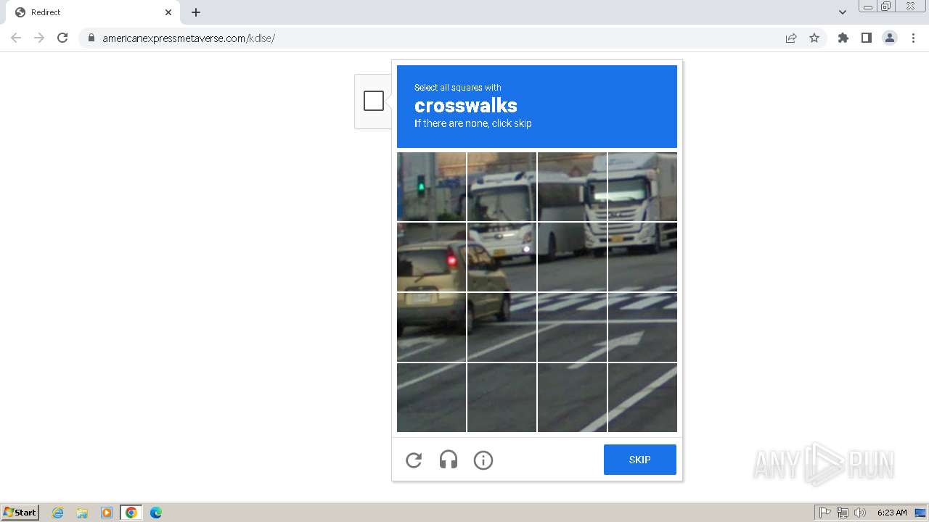This screenshot has width=929, height=522.
Task: Select the tile with the yellow car's license plate
Action: (431, 327)
